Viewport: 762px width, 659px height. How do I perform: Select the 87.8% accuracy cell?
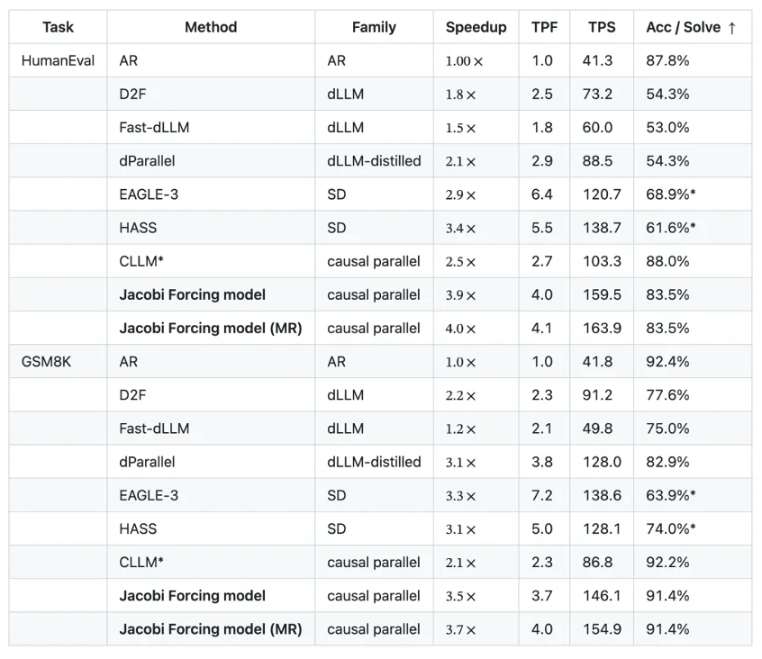[667, 61]
